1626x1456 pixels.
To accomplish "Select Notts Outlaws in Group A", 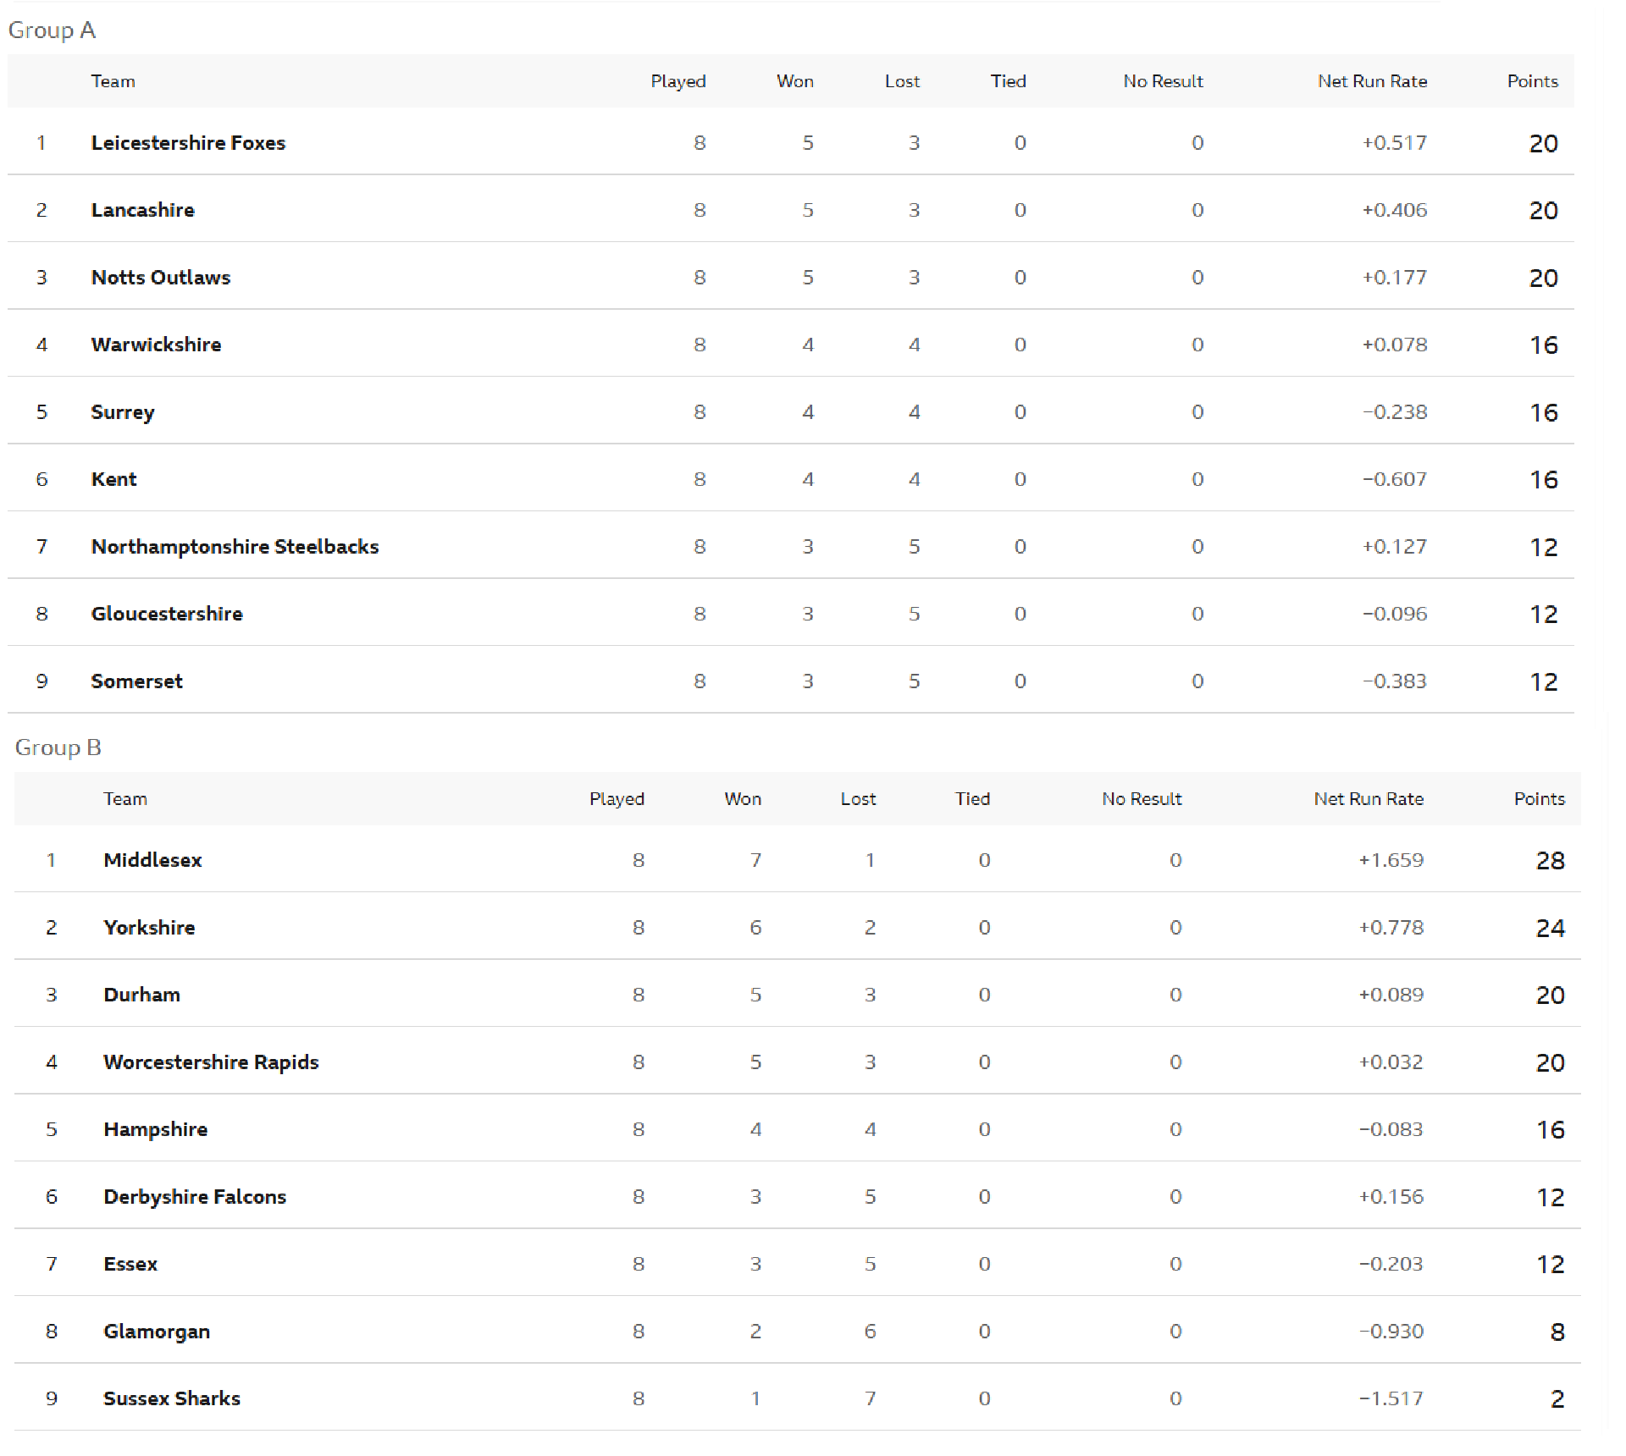I will pos(161,278).
